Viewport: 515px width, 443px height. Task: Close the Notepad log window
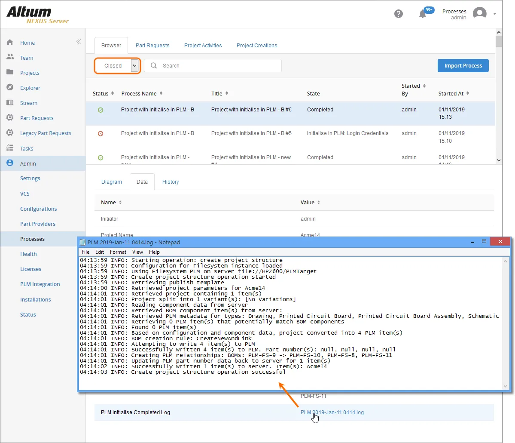click(x=500, y=242)
